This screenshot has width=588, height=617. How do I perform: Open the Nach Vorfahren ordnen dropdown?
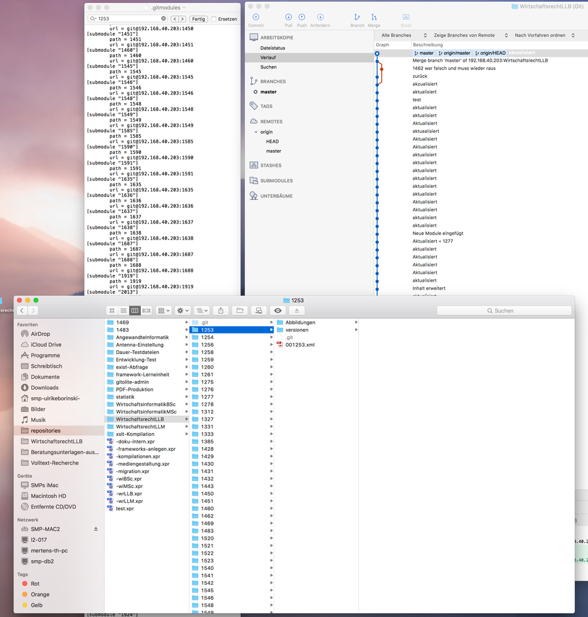pos(544,35)
